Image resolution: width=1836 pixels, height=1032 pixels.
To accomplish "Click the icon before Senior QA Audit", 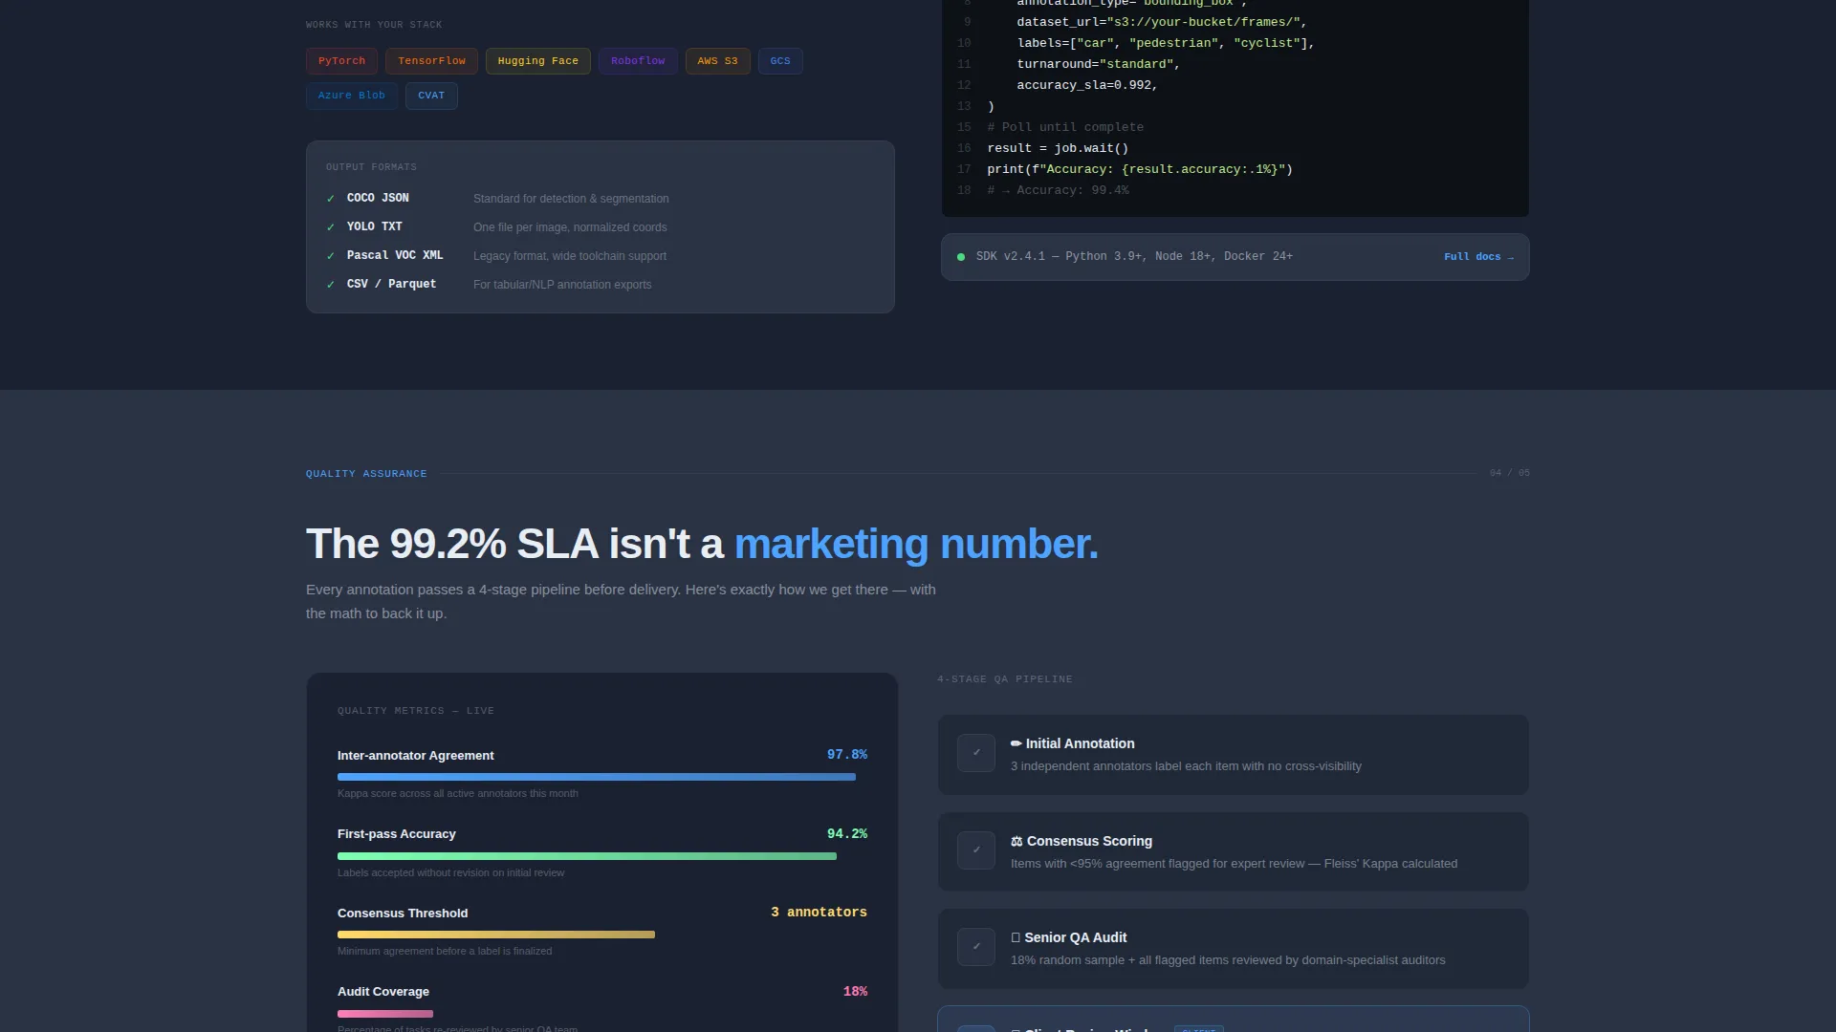I will [x=1016, y=937].
